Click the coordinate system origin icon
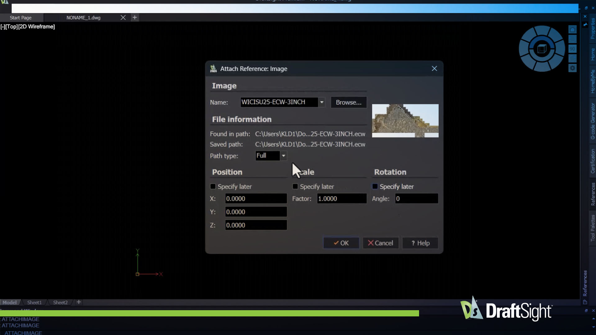Viewport: 596px width, 335px height. click(138, 274)
